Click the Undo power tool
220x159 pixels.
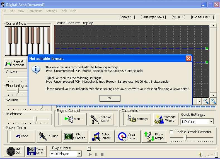23,136
